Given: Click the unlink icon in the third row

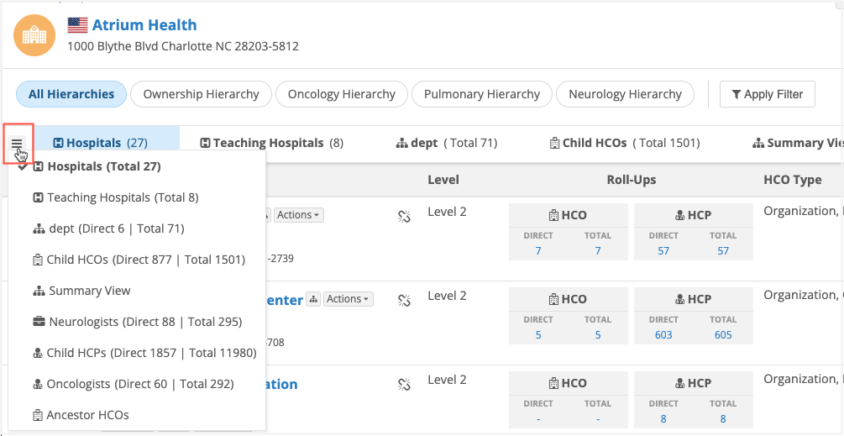Looking at the screenshot, I should click(404, 385).
